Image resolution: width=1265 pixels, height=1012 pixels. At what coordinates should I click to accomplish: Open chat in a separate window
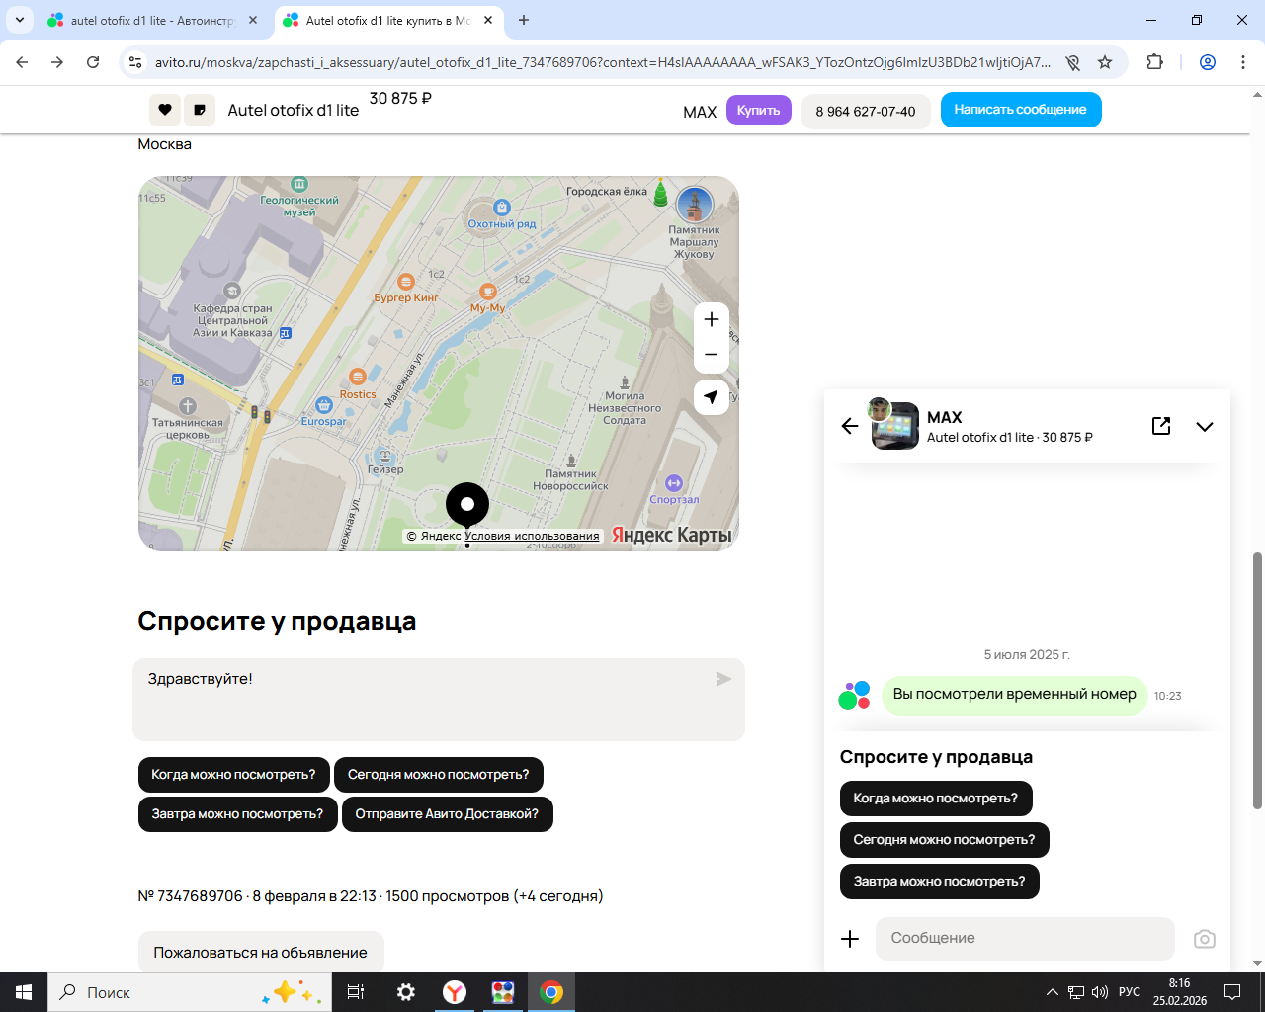click(1161, 426)
